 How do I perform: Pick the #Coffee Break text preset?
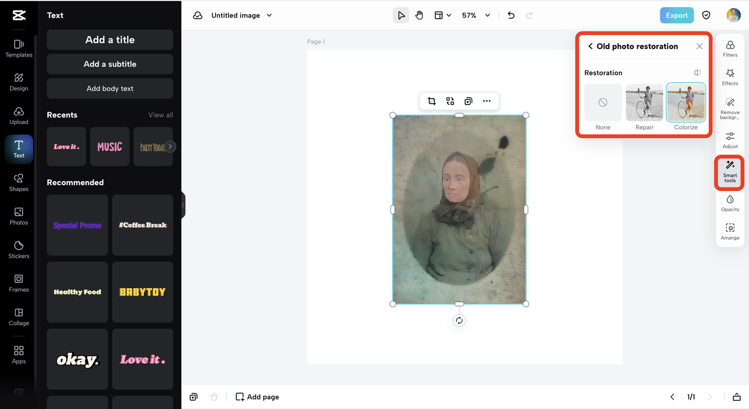tap(143, 225)
